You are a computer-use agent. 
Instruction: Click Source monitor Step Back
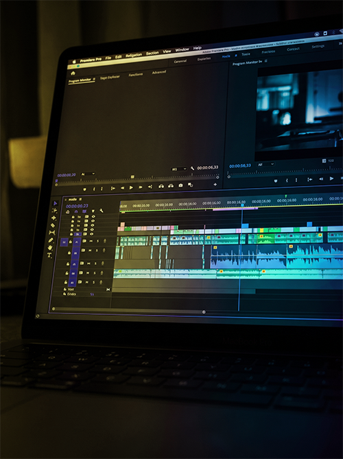click(122, 188)
